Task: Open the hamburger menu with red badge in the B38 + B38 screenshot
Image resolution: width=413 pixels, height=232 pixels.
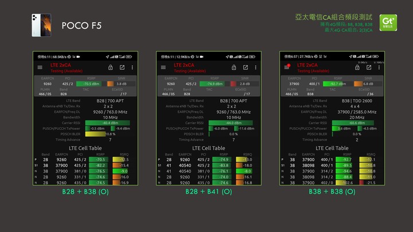Action: click(287, 67)
